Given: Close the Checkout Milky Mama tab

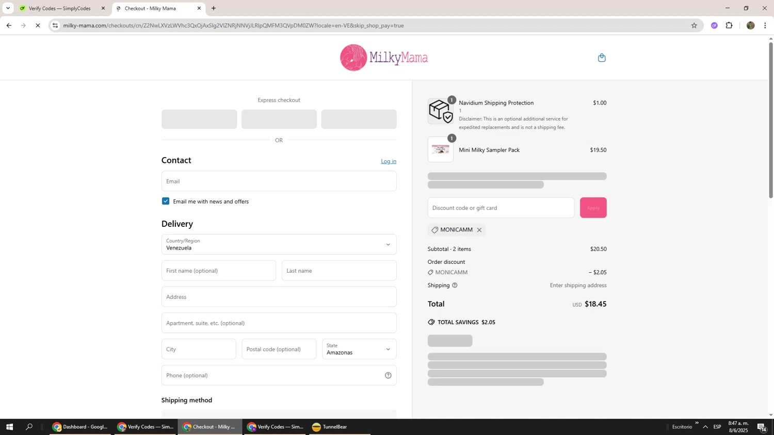Looking at the screenshot, I should pos(199,8).
